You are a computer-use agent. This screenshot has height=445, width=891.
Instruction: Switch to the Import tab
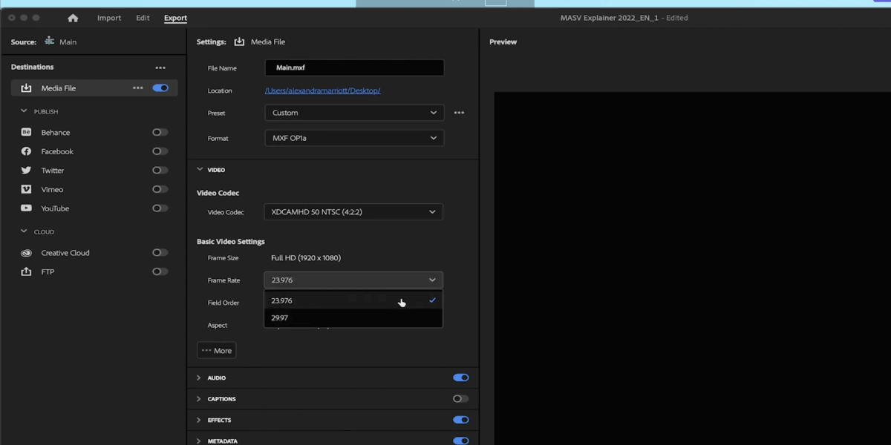[109, 18]
